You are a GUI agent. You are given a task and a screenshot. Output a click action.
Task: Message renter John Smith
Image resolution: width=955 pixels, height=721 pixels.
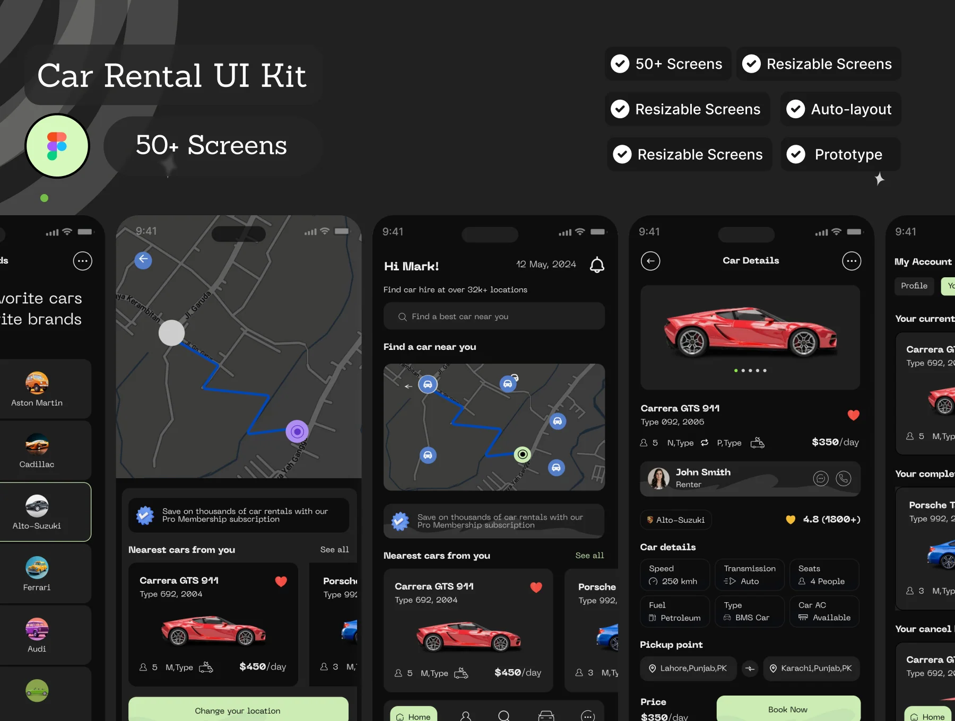tap(821, 479)
